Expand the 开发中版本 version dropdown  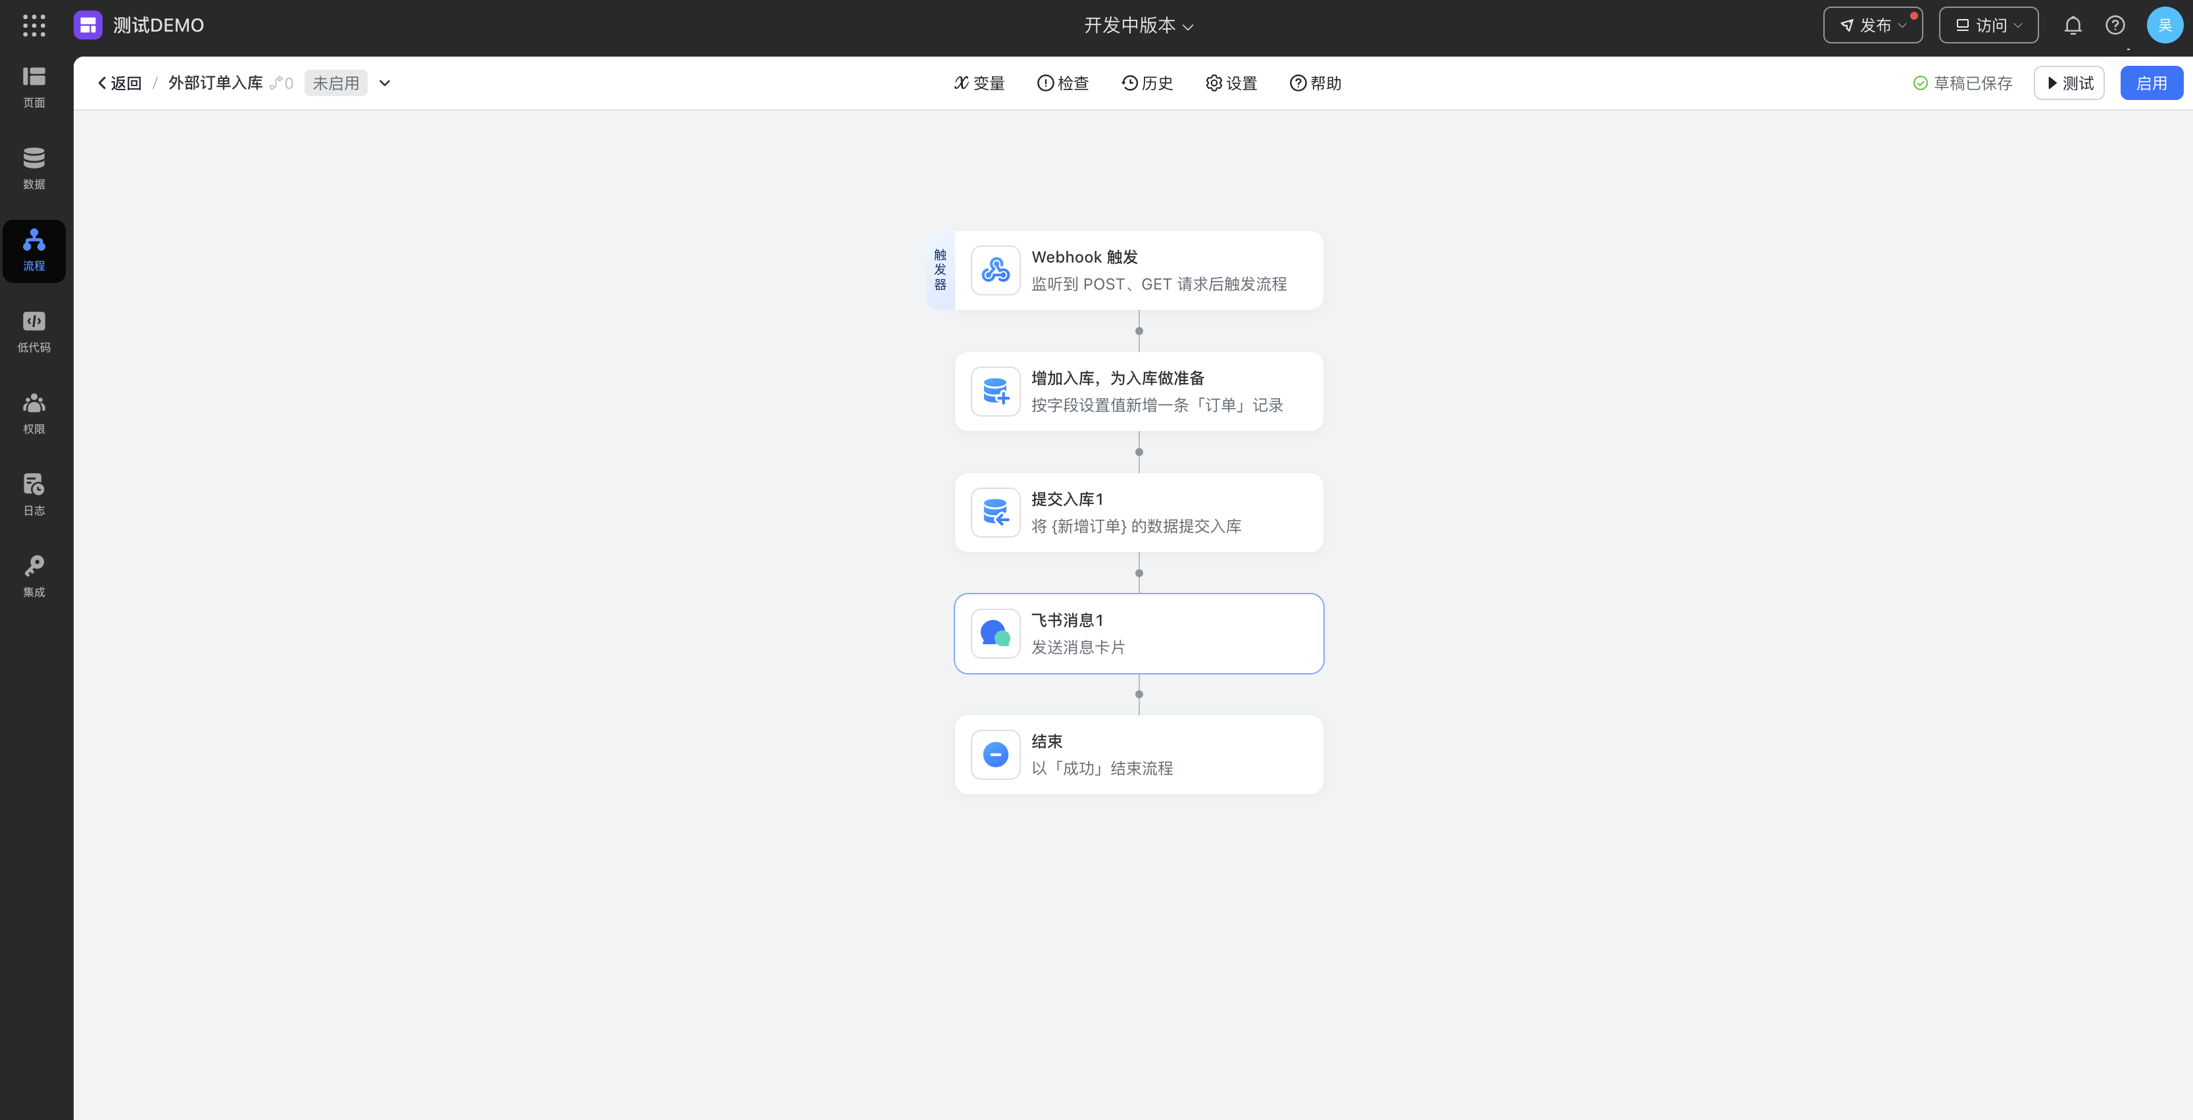(1138, 26)
